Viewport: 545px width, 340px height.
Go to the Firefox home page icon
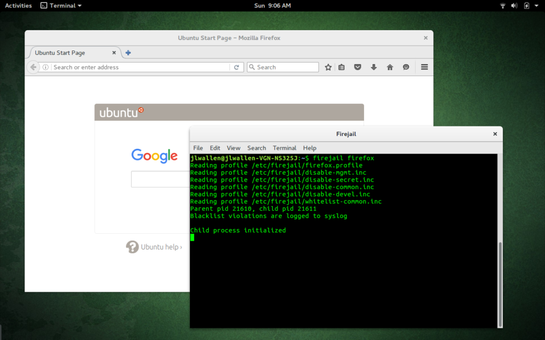[390, 67]
